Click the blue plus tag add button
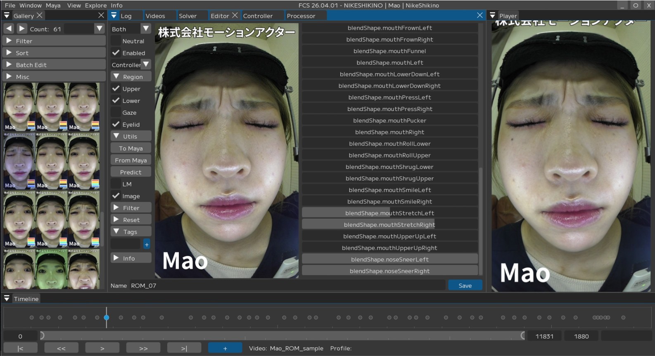Viewport: 655px width, 356px height. (147, 244)
